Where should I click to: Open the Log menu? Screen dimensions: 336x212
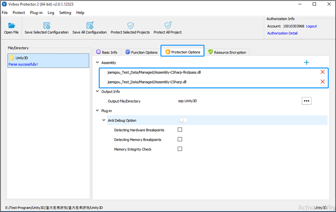(51, 12)
